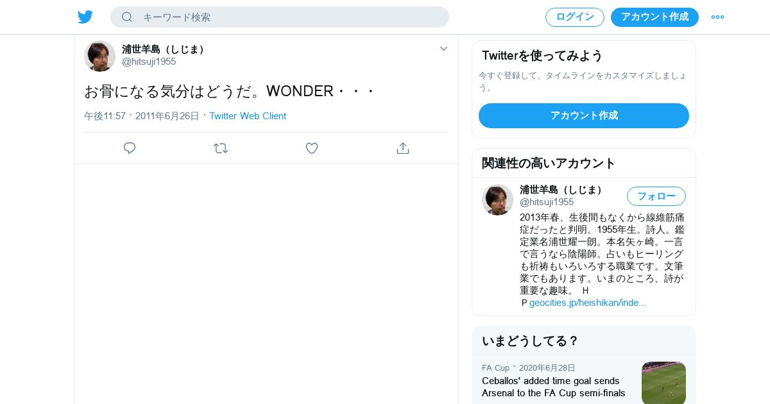Click アカウント作成 in the top bar
The width and height of the screenshot is (770, 404).
654,17
